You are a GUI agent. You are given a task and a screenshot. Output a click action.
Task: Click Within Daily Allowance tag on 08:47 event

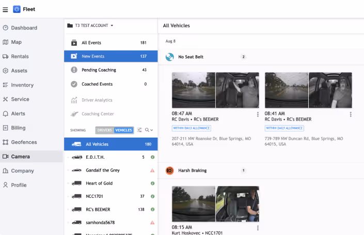pyautogui.click(x=192, y=128)
